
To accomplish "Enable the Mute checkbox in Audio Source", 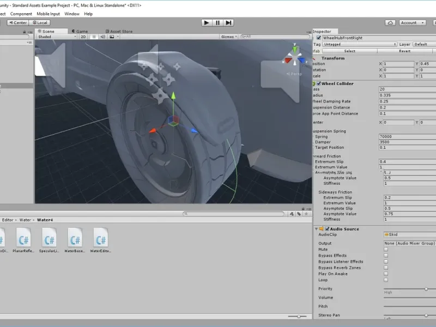I will (386, 249).
